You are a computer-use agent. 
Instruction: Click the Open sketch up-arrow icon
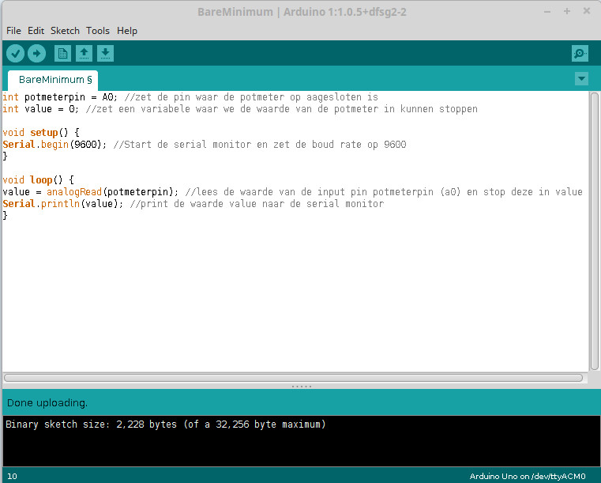84,53
